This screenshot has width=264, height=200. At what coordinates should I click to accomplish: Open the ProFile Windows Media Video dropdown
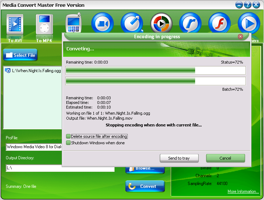[x=34, y=147]
